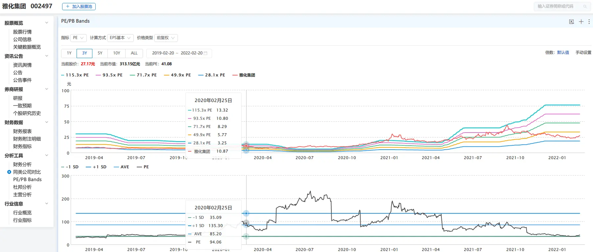Select the 5Y time range tab

tap(100, 53)
